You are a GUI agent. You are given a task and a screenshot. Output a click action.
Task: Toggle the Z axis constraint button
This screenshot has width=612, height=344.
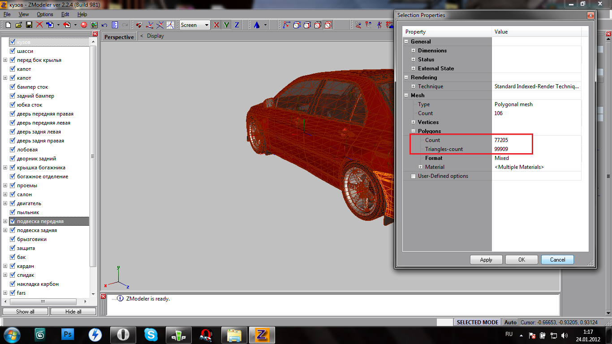(237, 25)
